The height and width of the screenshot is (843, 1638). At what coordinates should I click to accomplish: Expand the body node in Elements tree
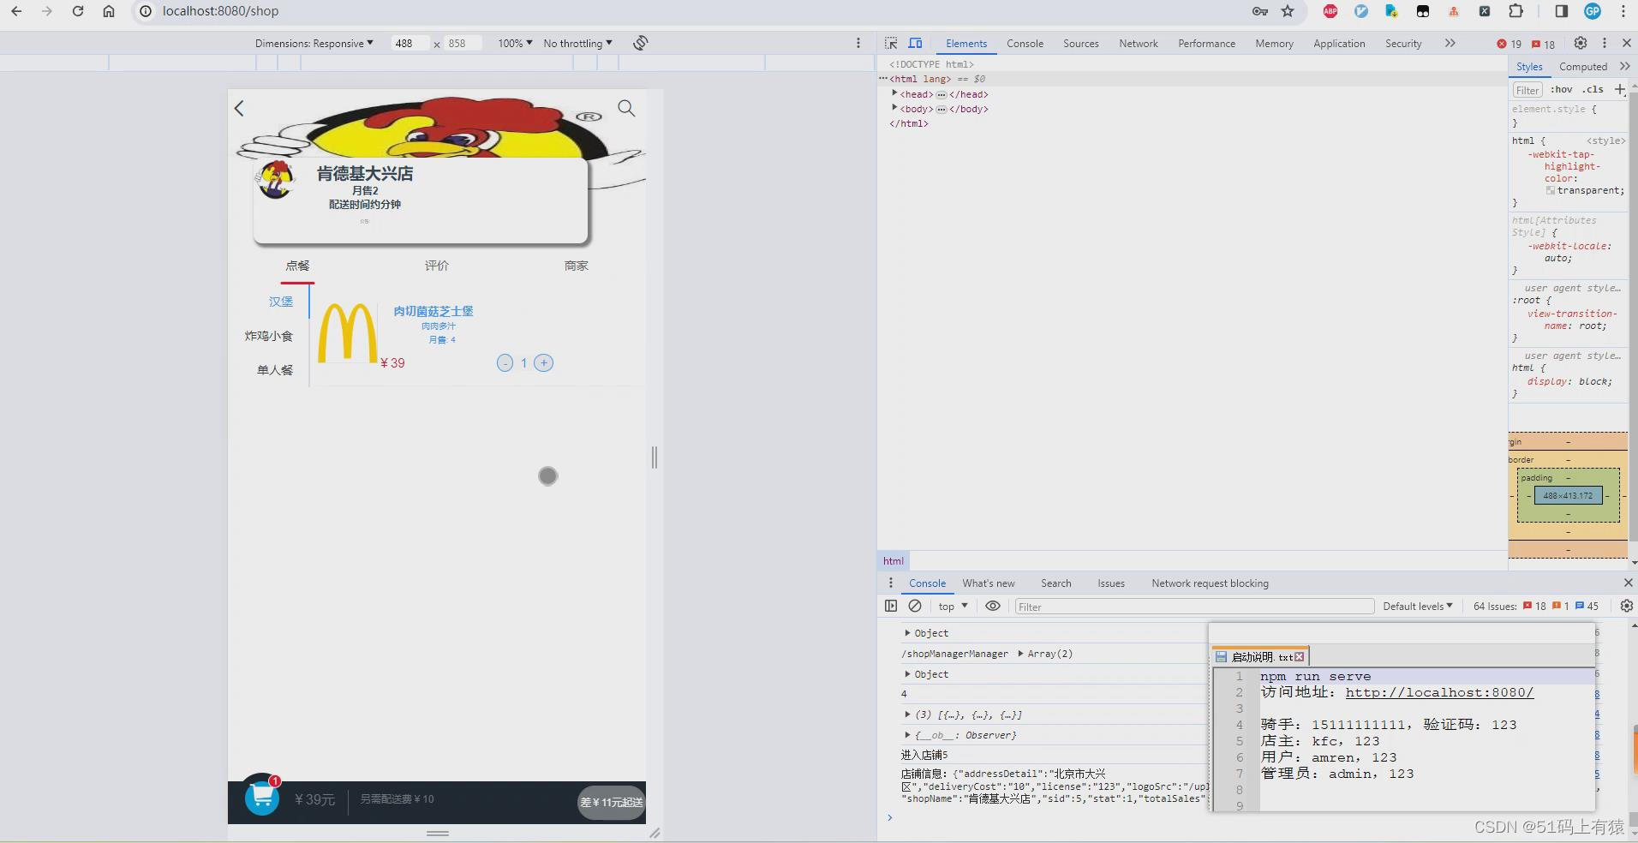click(894, 108)
